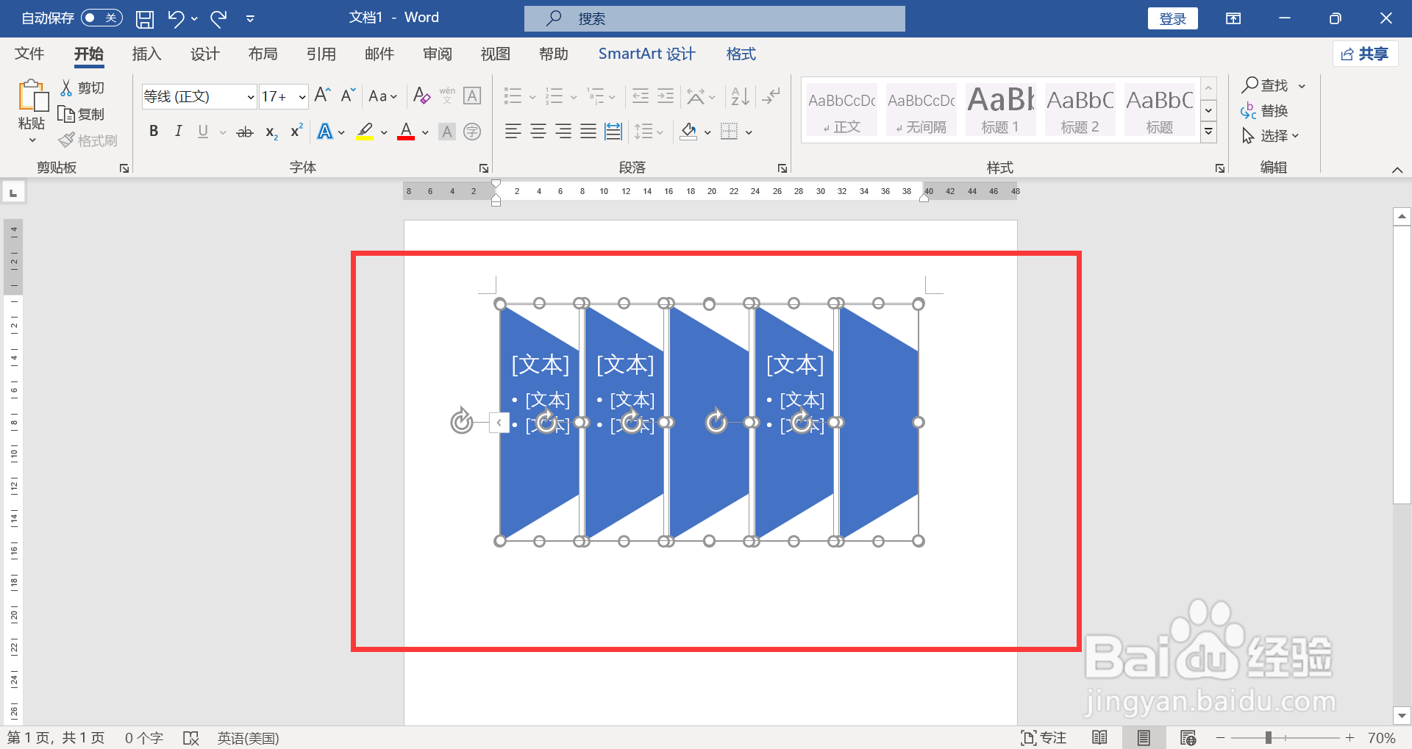This screenshot has width=1412, height=749.
Task: Click the Redo icon
Action: click(x=218, y=18)
